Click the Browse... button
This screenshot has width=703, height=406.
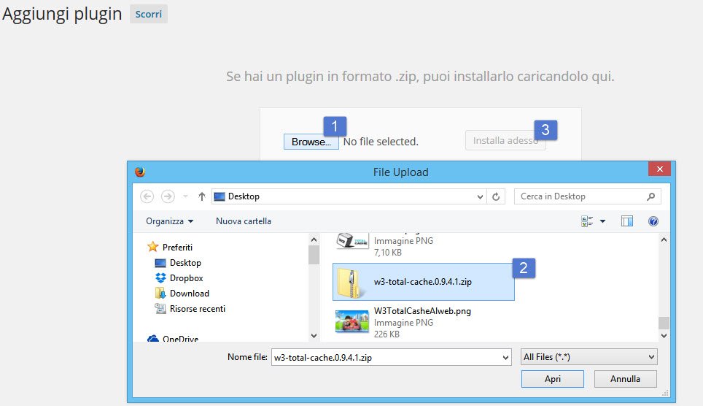point(311,142)
